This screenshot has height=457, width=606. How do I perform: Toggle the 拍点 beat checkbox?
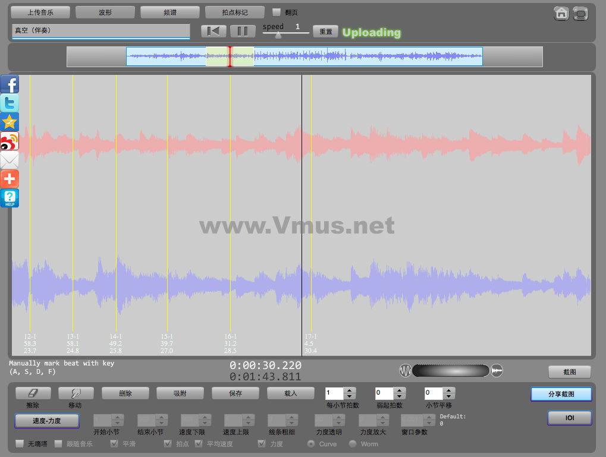click(x=168, y=443)
